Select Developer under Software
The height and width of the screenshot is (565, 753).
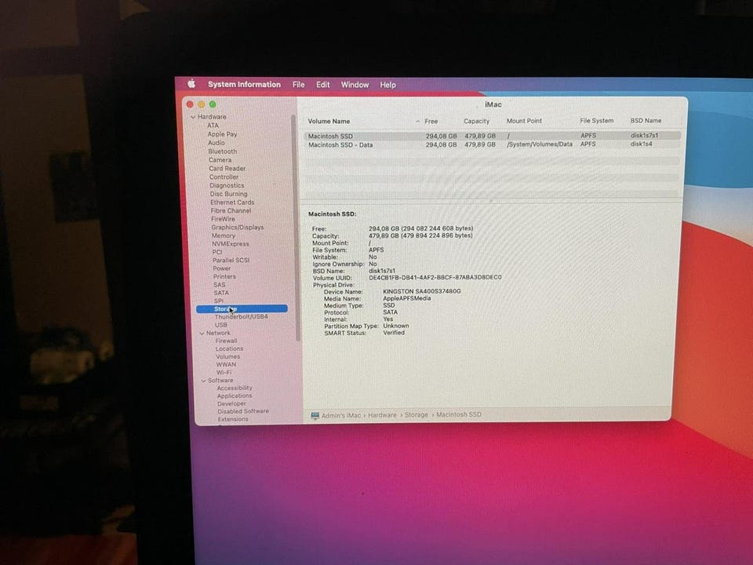[231, 403]
